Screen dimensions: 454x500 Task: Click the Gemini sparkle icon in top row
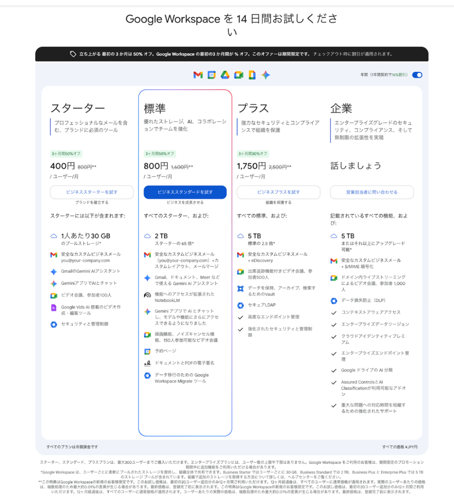pyautogui.click(x=266, y=75)
